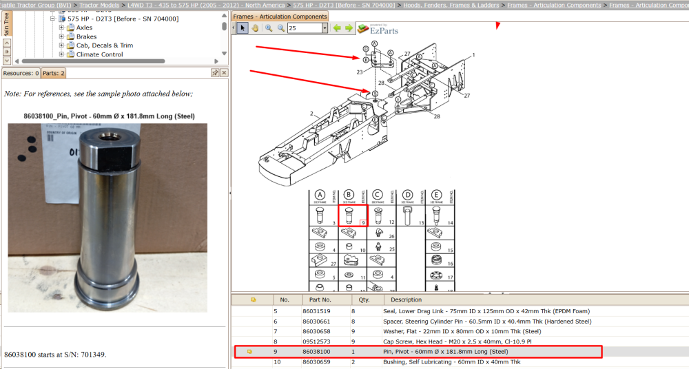Expand the Brakes tree node
The width and height of the screenshot is (689, 369).
pyautogui.click(x=61, y=36)
